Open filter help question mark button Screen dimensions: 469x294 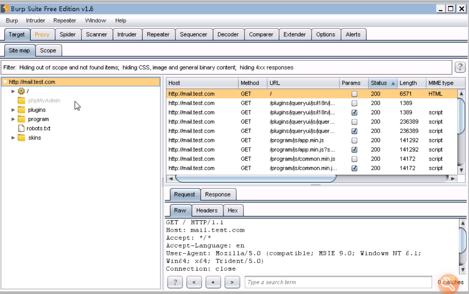coord(460,67)
